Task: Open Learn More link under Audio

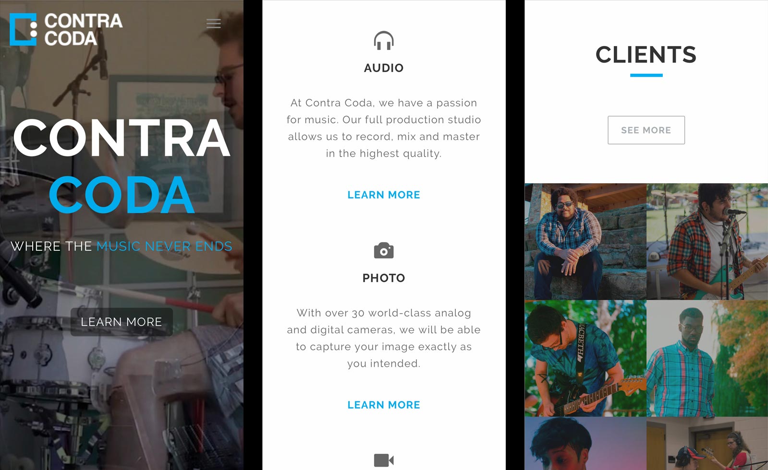Action: click(384, 195)
